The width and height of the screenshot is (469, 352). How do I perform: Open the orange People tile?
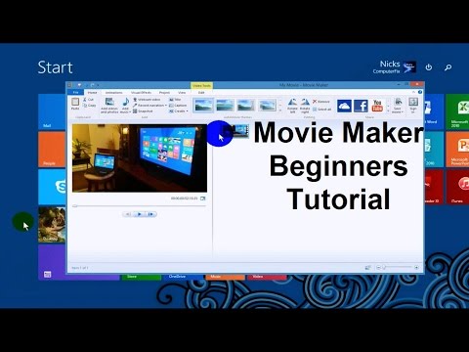52,150
